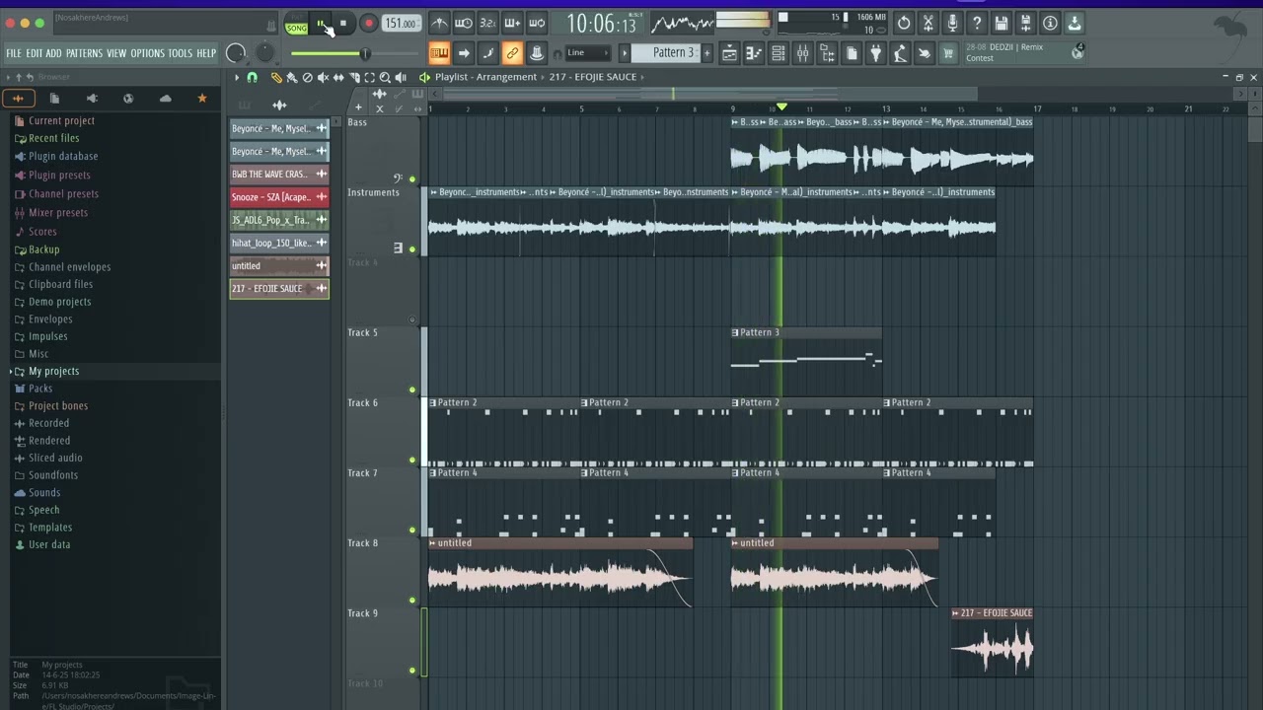Open the Channel rack icon
The width and height of the screenshot is (1263, 710).
point(779,53)
